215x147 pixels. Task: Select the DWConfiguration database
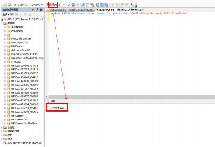click(21, 39)
